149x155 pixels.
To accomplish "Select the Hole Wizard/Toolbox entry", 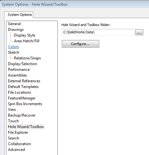I will tap(26, 127).
